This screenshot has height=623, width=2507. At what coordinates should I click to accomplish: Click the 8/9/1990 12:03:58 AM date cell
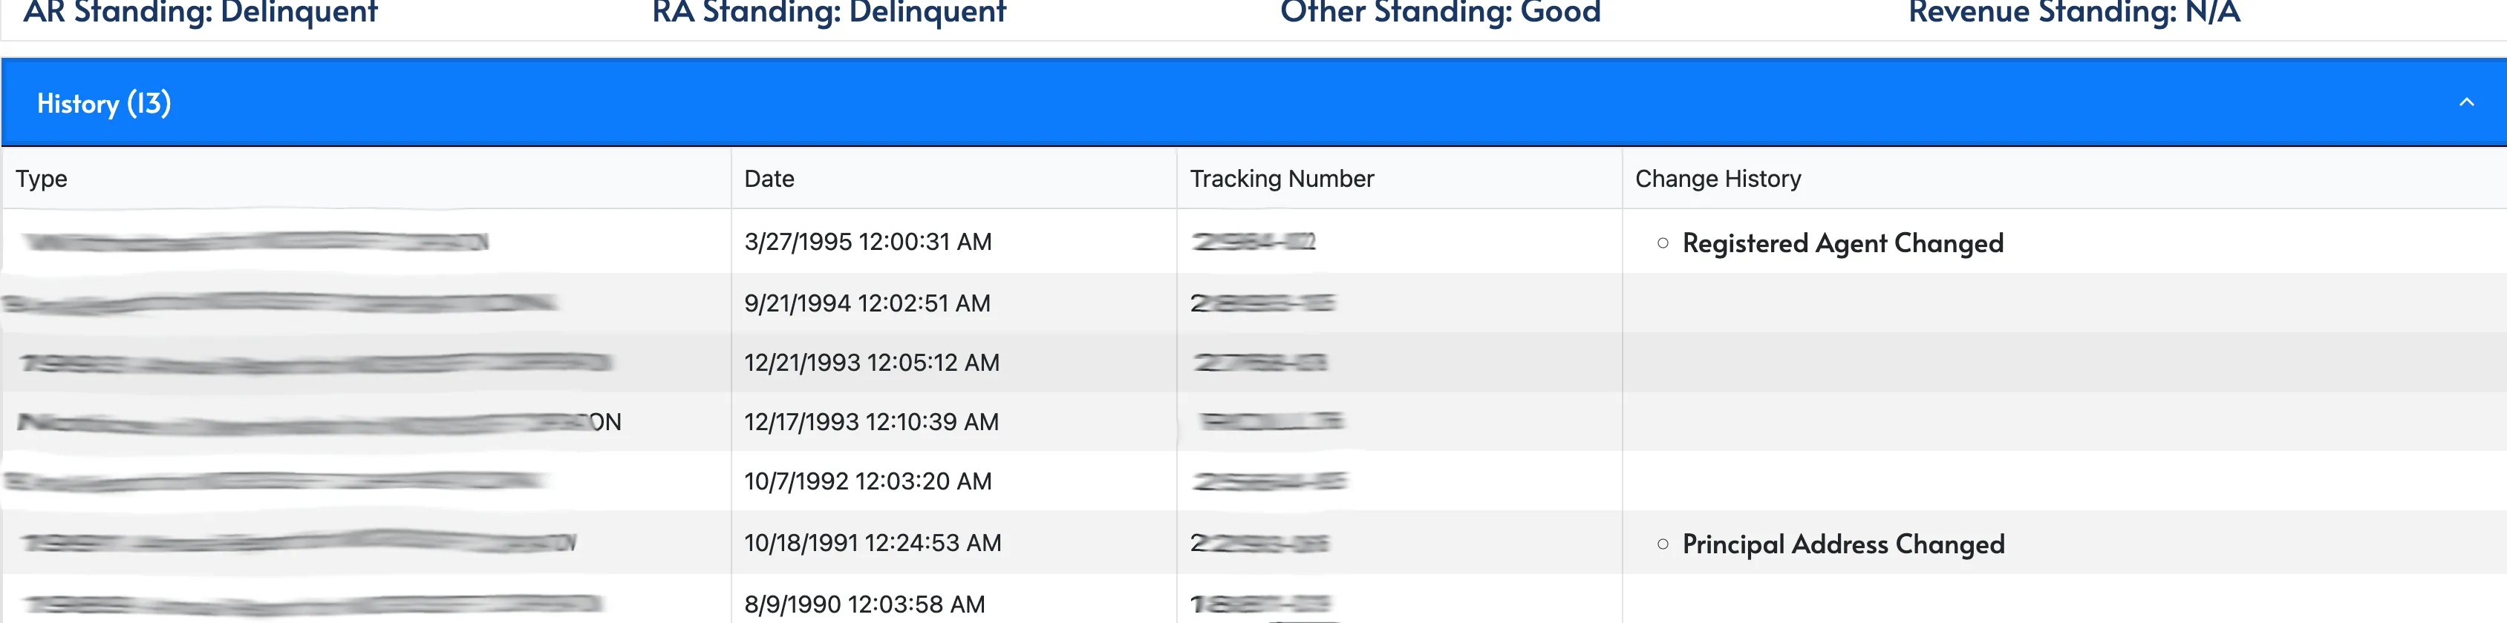(864, 604)
